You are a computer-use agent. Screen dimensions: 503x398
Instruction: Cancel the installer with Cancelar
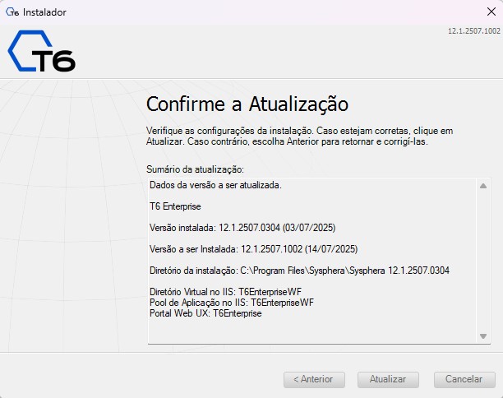click(x=464, y=380)
